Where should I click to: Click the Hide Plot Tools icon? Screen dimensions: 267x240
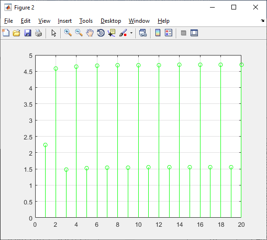point(183,33)
